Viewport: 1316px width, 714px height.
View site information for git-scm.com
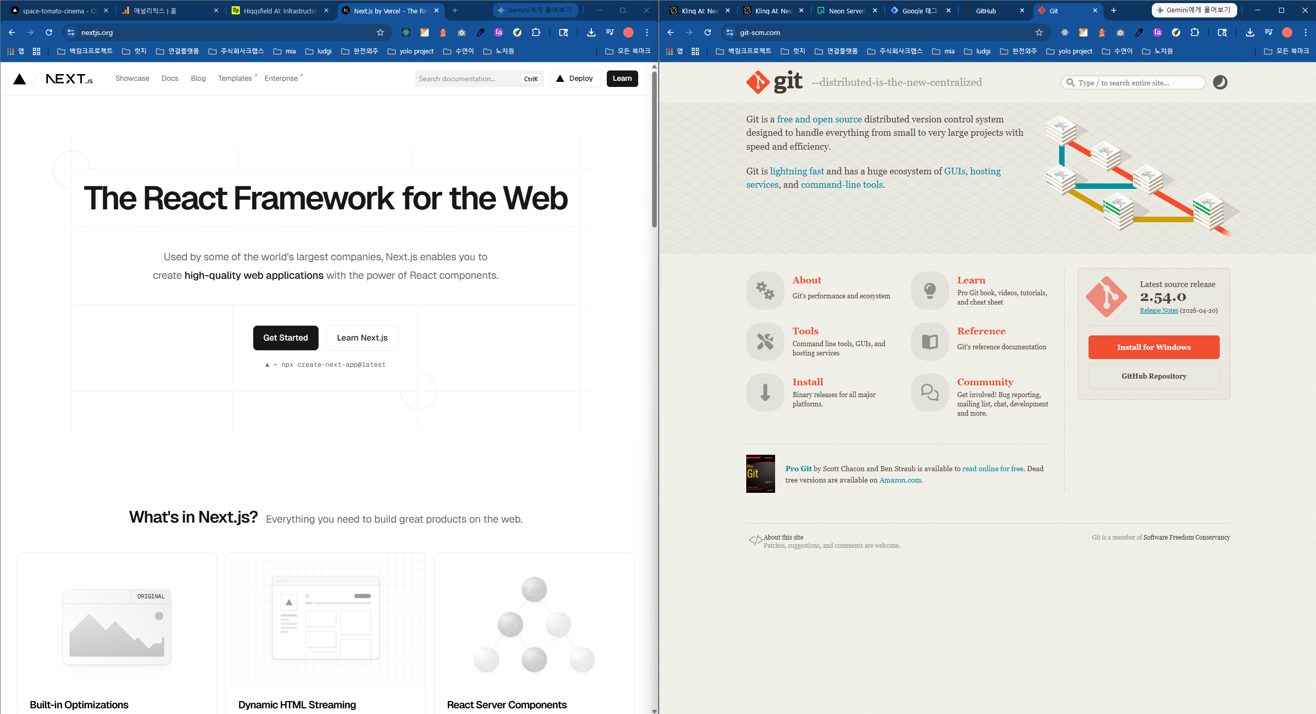tap(730, 32)
